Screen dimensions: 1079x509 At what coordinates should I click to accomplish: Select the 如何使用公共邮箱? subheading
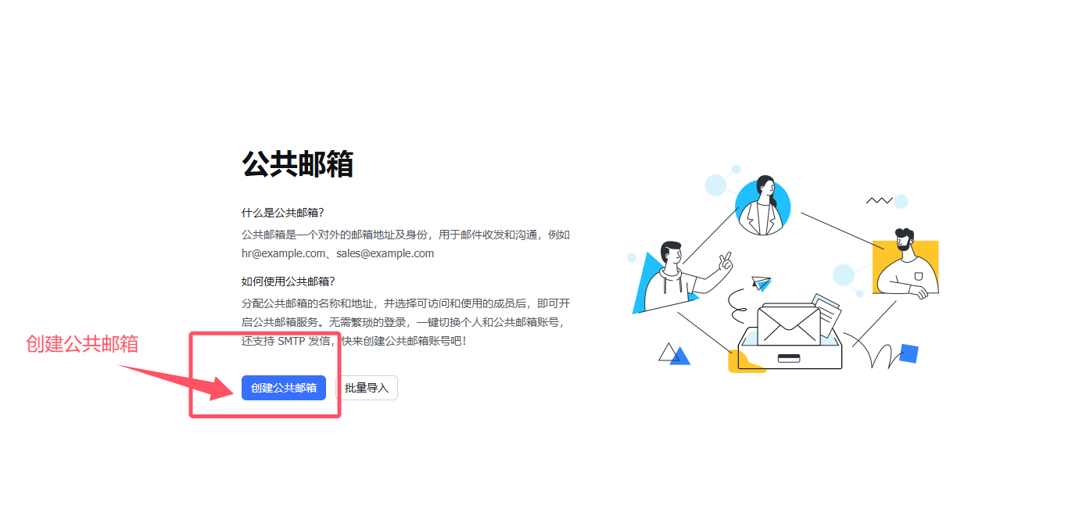pyautogui.click(x=289, y=281)
